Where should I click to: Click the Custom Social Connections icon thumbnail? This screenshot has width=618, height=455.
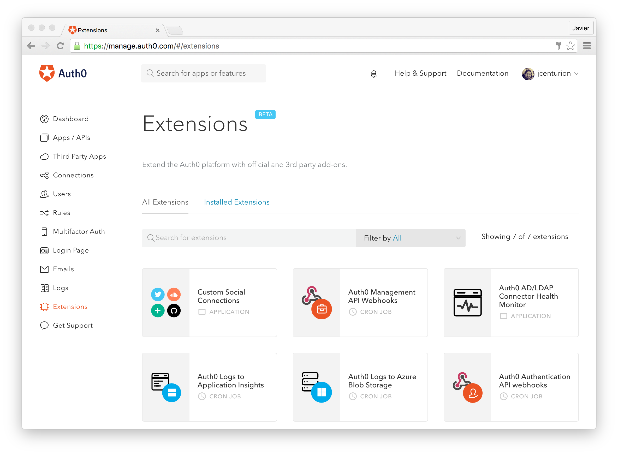165,302
